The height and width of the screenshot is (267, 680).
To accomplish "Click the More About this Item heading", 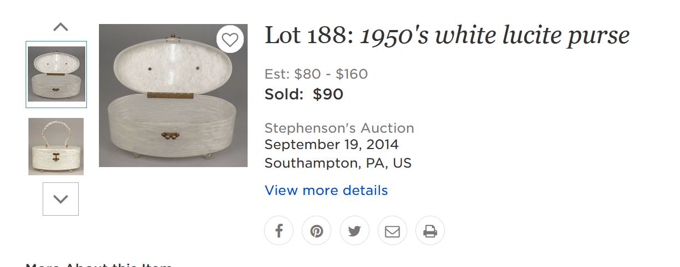I will tap(98, 264).
